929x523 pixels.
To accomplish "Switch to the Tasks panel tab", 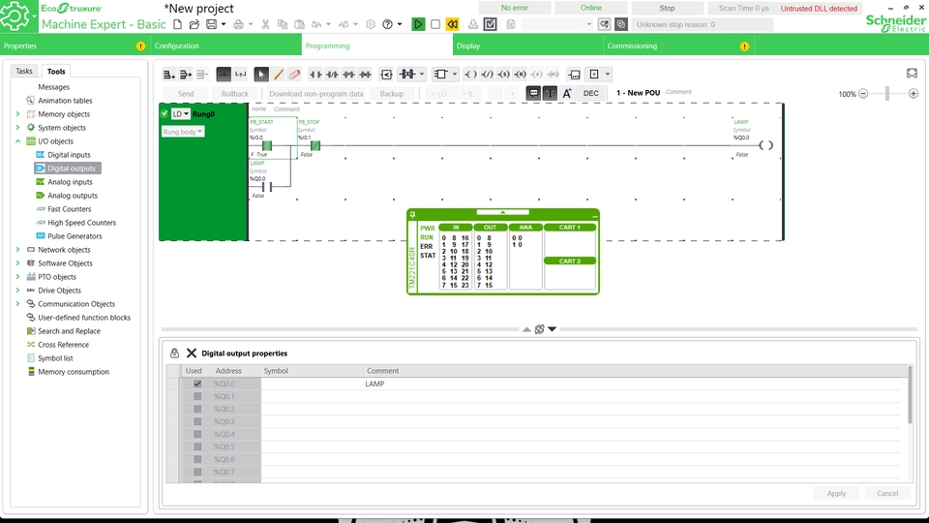I will [24, 71].
